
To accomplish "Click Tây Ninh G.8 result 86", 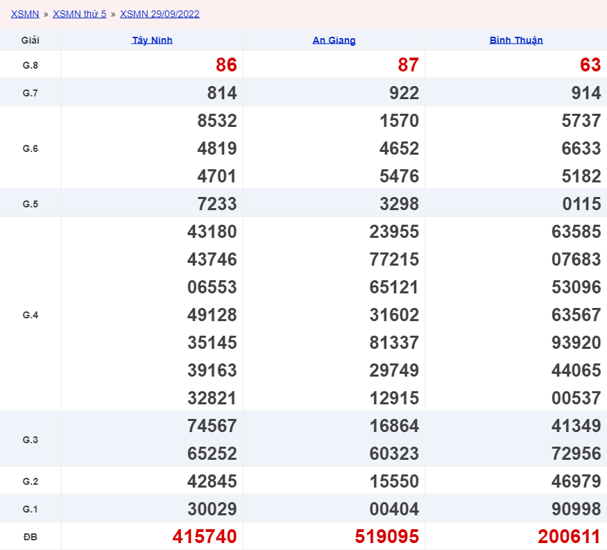I will click(x=226, y=65).
